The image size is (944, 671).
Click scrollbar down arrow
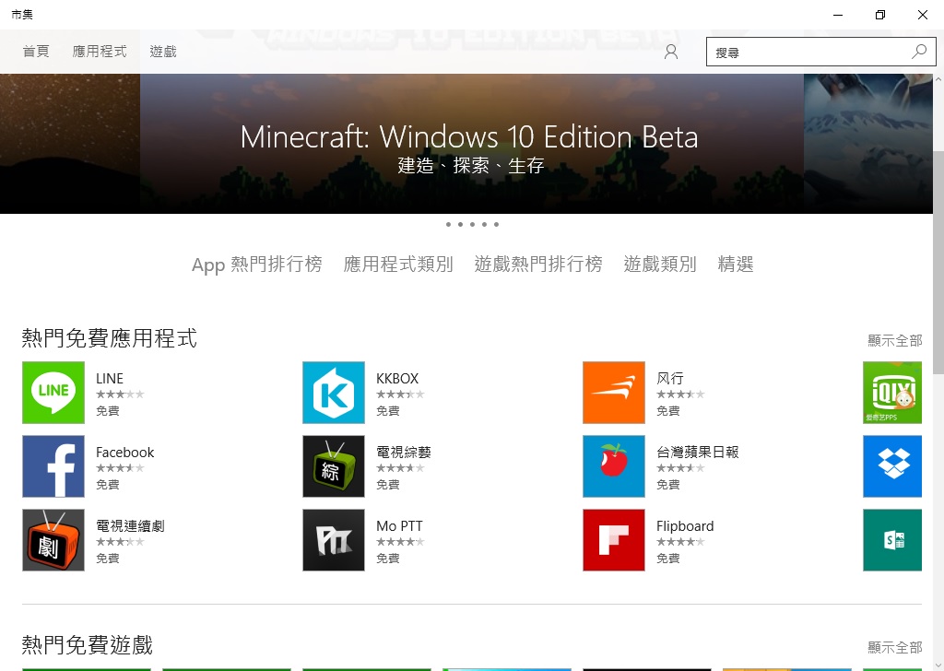click(938, 665)
